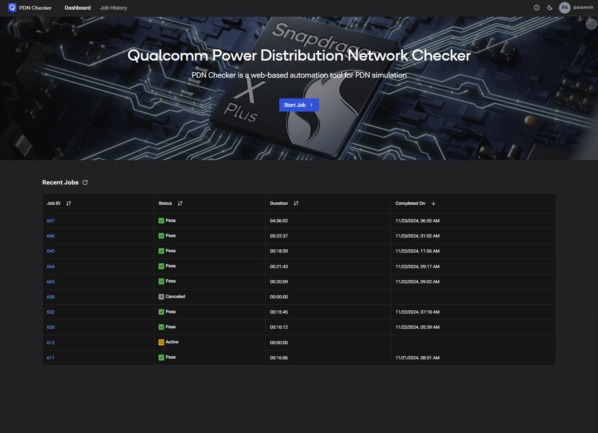Click the Pass icon for job 644
Screen dimensions: 598x433
(161, 266)
